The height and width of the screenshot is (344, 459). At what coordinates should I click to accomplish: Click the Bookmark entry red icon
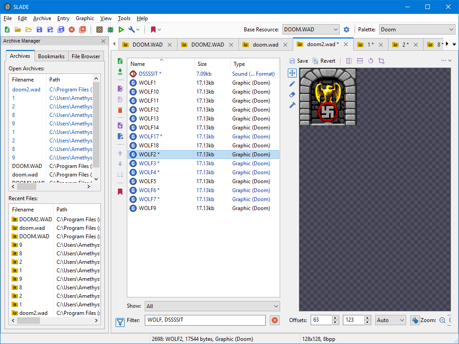coord(120,192)
